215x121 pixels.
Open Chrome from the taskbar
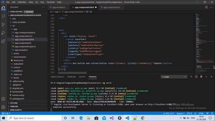tap(143, 118)
